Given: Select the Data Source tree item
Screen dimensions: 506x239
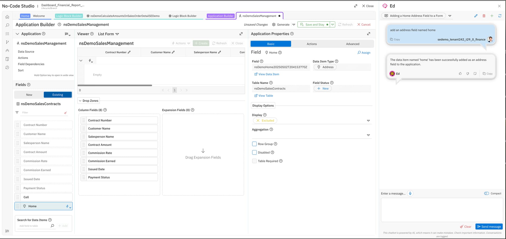Looking at the screenshot, I should (x=26, y=52).
